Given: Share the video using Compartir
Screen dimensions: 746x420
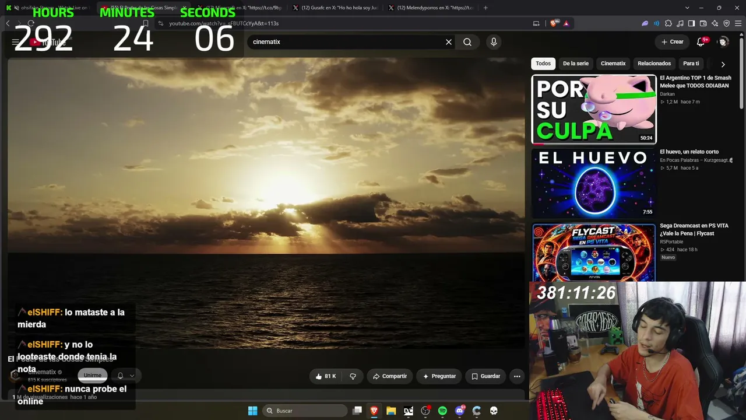Looking at the screenshot, I should click(390, 376).
